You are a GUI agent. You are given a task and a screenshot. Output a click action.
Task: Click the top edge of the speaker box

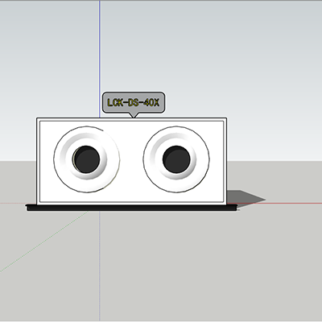coord(131,118)
